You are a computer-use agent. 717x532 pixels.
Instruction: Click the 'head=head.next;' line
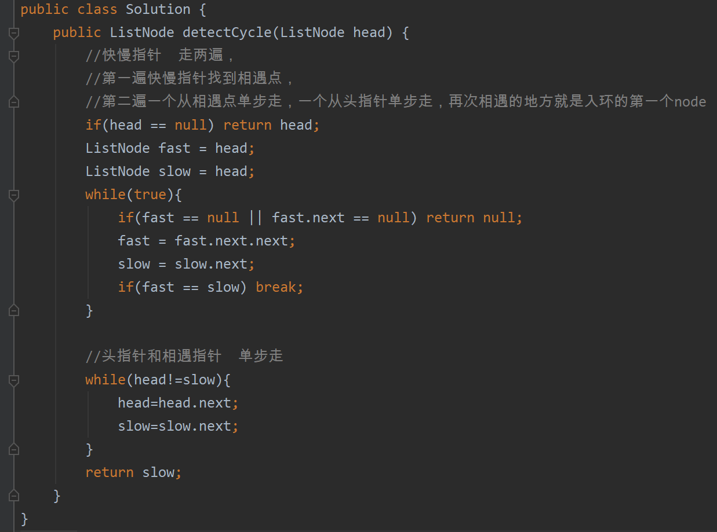click(179, 403)
